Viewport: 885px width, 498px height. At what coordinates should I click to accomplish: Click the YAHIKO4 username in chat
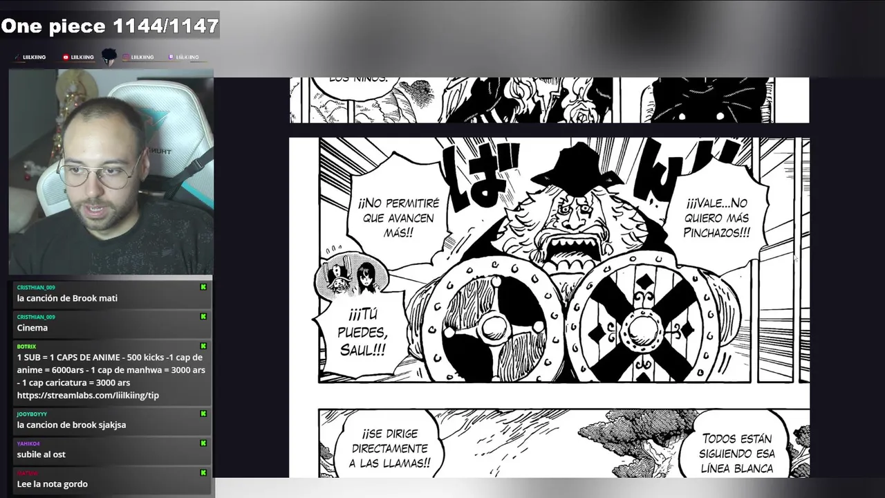tap(28, 443)
